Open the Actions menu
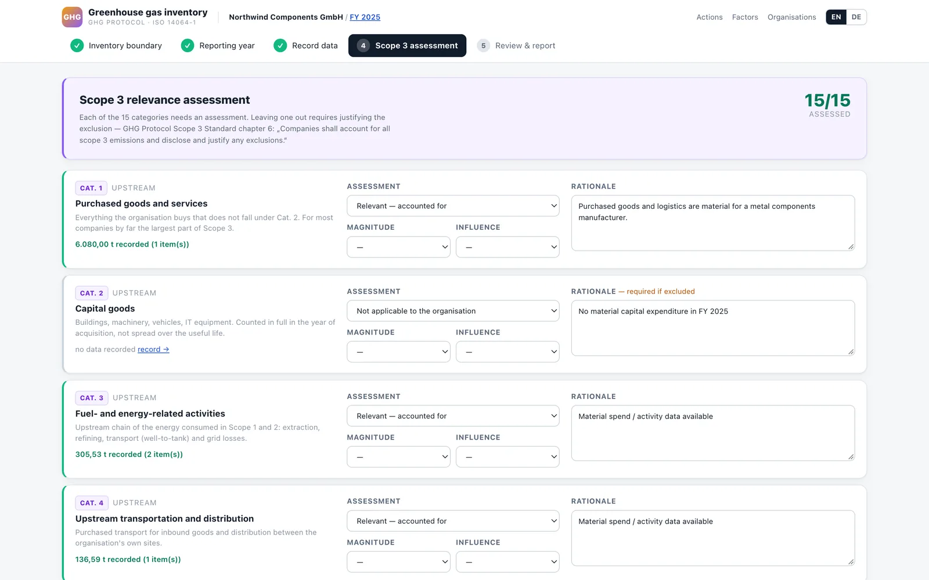The height and width of the screenshot is (580, 929). pyautogui.click(x=710, y=17)
